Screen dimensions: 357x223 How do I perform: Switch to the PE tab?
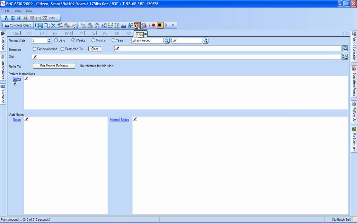tap(82, 34)
